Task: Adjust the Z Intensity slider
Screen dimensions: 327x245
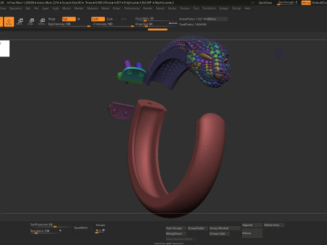Action: (x=113, y=24)
